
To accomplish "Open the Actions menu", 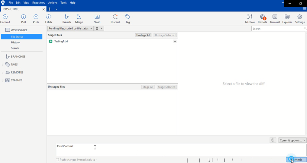I will (53, 3).
